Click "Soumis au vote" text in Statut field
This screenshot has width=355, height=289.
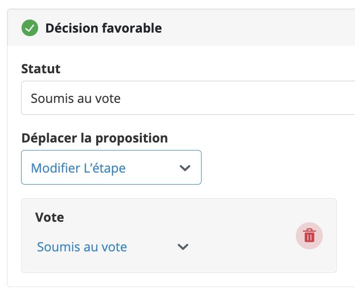pos(76,98)
